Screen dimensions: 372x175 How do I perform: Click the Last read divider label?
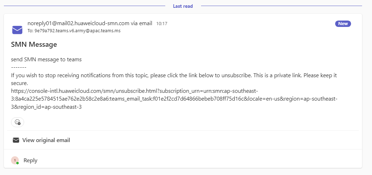(x=183, y=6)
